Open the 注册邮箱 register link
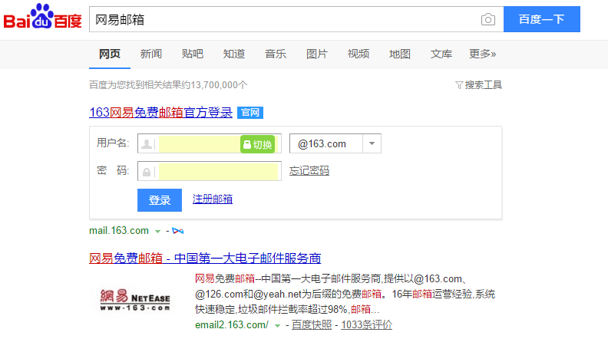 pyautogui.click(x=213, y=199)
